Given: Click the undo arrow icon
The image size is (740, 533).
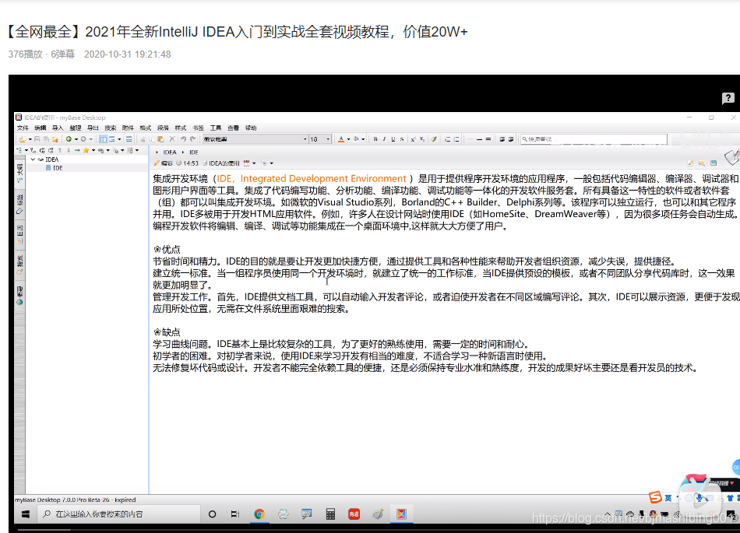Looking at the screenshot, I should [x=184, y=139].
